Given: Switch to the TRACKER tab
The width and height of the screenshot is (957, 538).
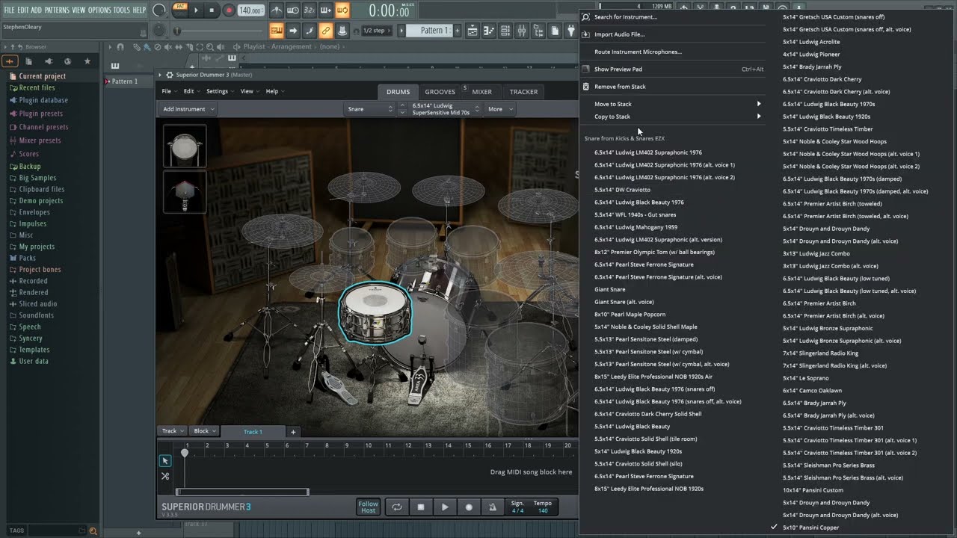Looking at the screenshot, I should [x=523, y=92].
